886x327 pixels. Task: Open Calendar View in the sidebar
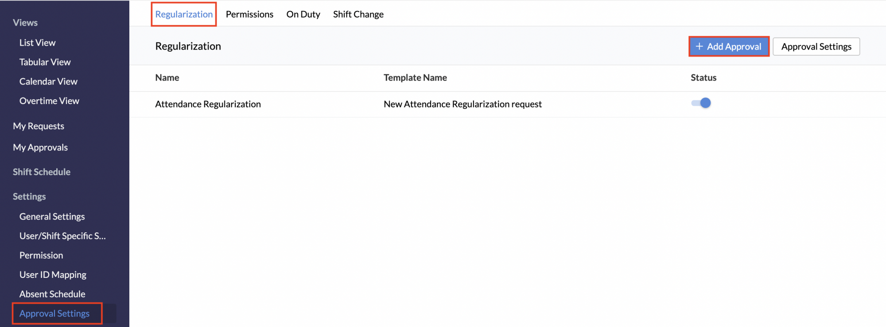48,81
